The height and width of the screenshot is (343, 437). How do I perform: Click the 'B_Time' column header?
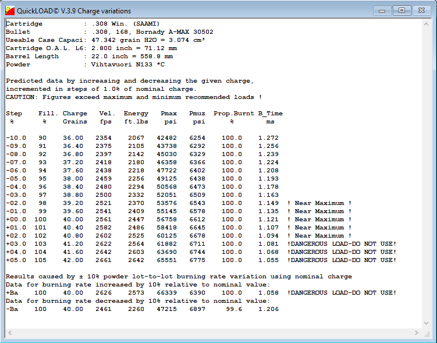pos(271,114)
